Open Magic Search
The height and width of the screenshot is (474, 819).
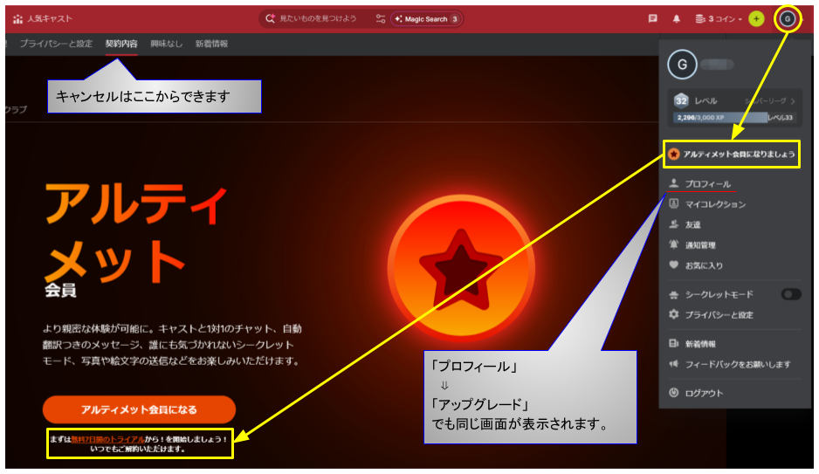(x=426, y=19)
